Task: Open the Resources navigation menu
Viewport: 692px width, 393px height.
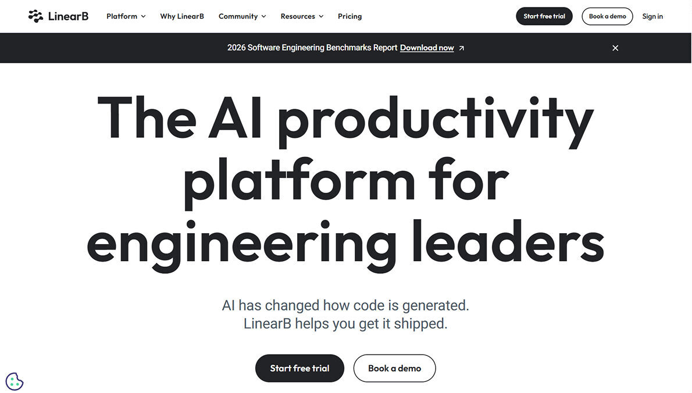Action: click(x=297, y=16)
